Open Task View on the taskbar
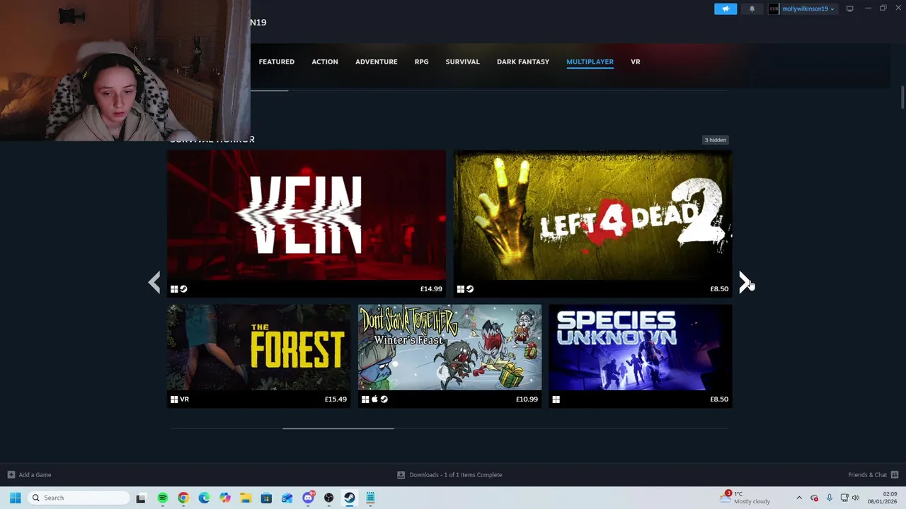Viewport: 906px width, 509px height. [141, 498]
